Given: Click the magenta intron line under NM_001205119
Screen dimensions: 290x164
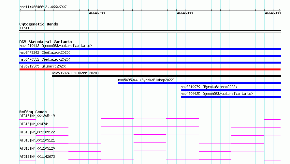Looking at the screenshot, I should [150, 118].
